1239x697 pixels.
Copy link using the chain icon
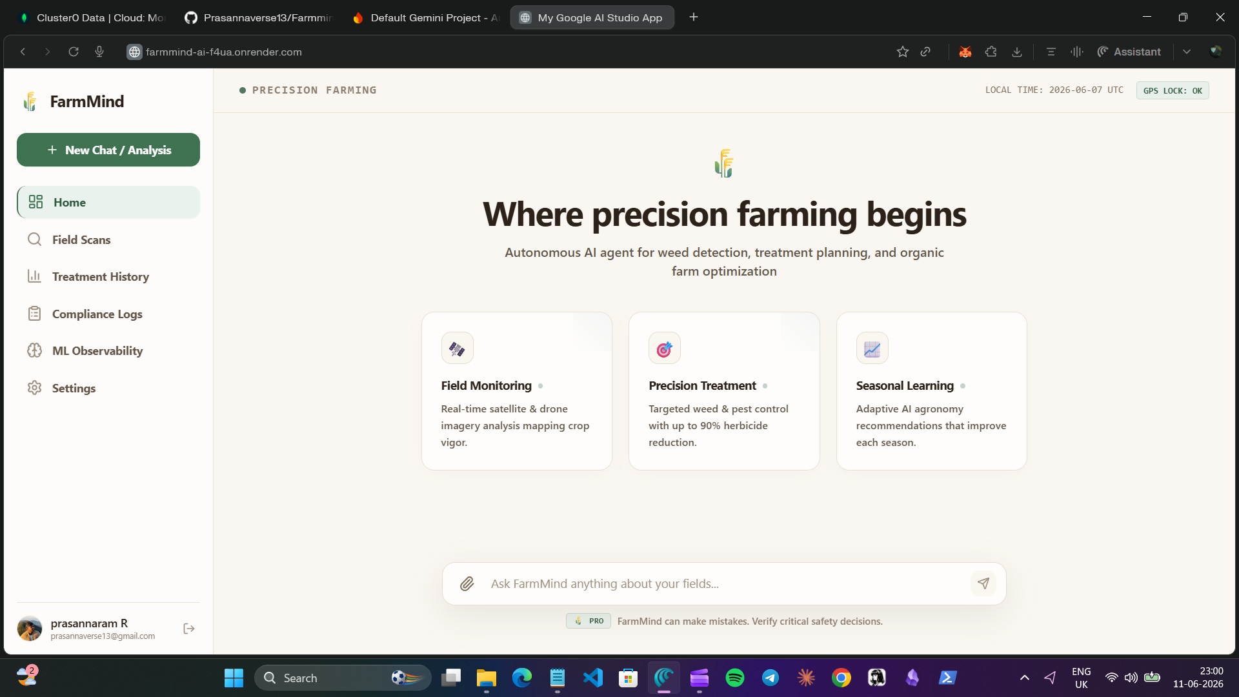pyautogui.click(x=925, y=52)
